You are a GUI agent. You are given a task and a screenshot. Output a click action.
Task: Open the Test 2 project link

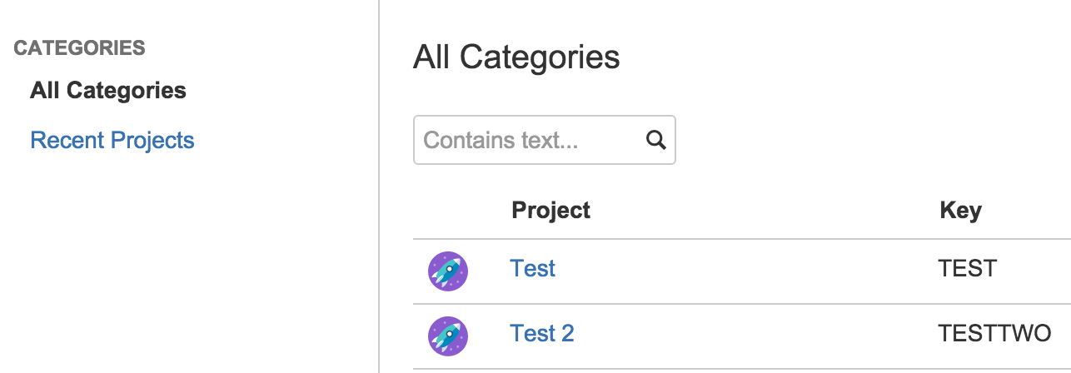(542, 333)
